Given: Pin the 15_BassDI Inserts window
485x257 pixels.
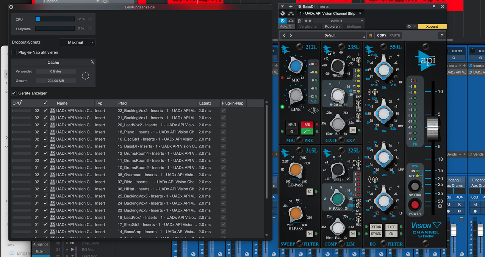Looking at the screenshot, I should point(434,6).
